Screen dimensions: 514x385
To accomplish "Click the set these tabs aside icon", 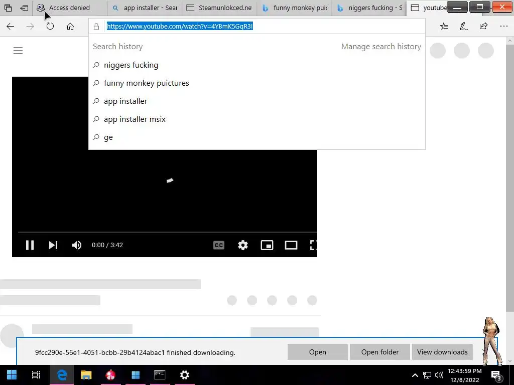I will click(24, 8).
